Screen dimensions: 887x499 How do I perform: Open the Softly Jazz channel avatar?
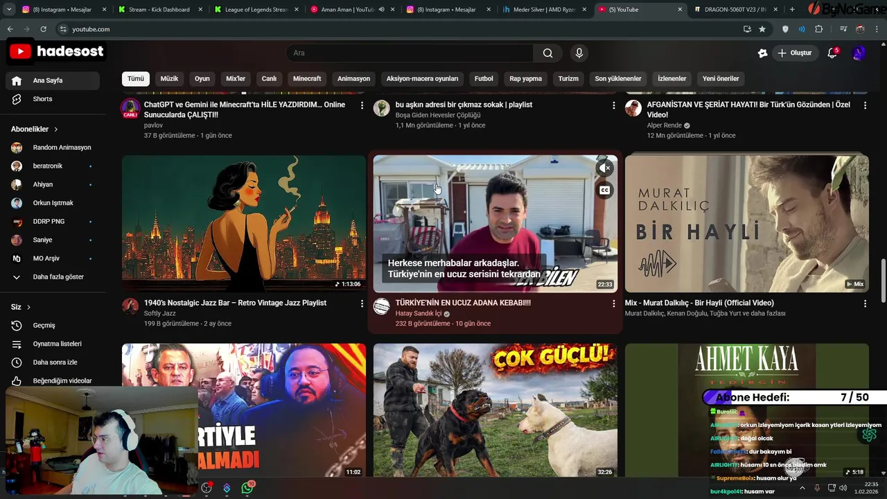pos(130,306)
